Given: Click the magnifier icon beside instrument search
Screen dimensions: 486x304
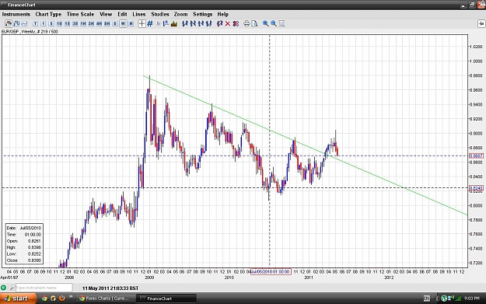Looking at the screenshot, I should pos(12,288).
